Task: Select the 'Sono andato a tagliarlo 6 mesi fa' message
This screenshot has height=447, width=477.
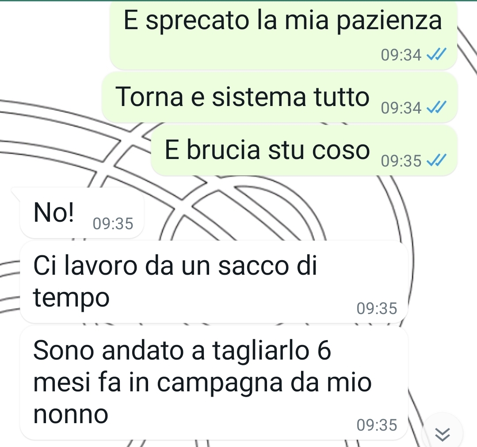Action: [214, 383]
